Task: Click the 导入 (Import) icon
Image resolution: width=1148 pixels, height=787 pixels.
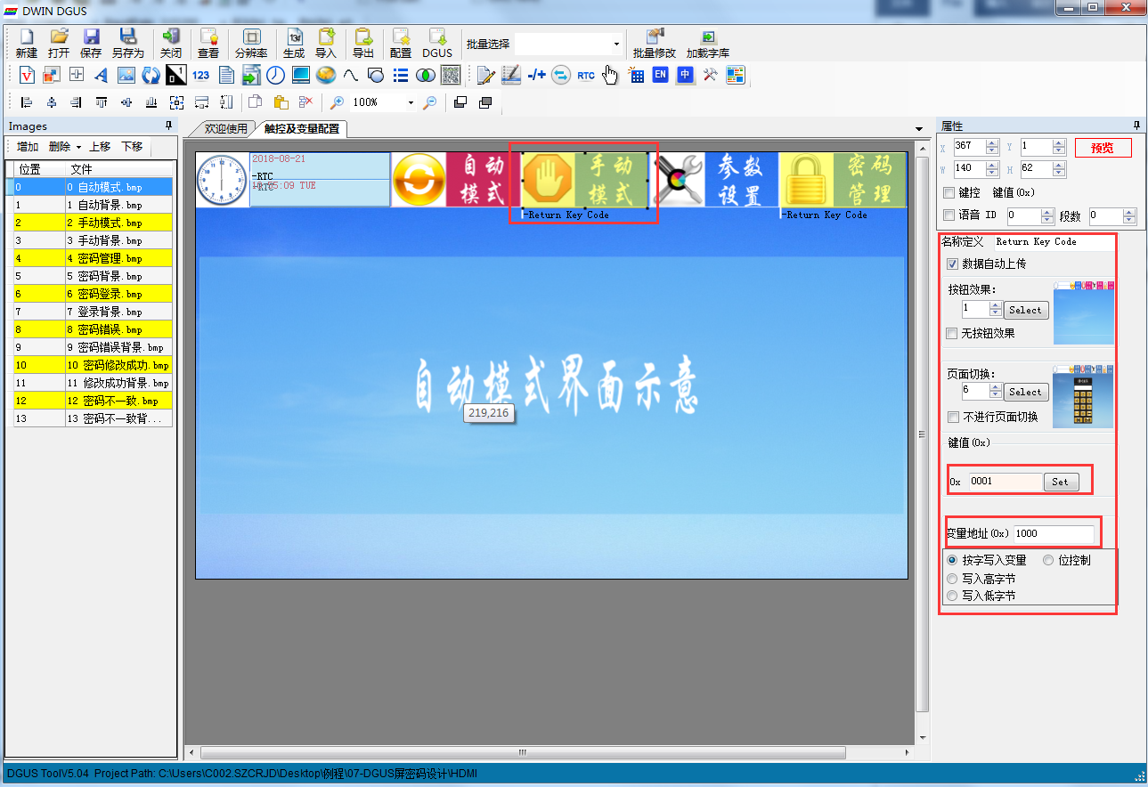Action: point(326,43)
